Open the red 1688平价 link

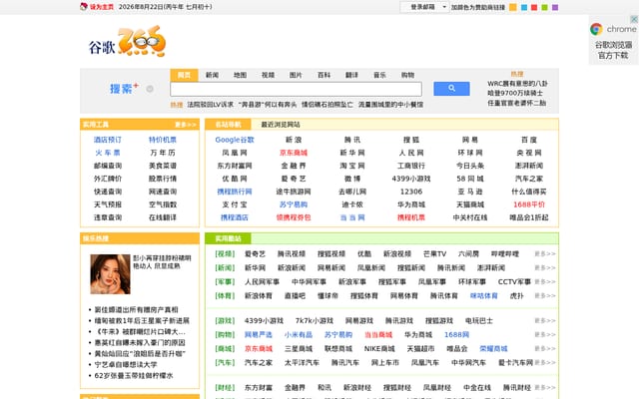coord(529,204)
